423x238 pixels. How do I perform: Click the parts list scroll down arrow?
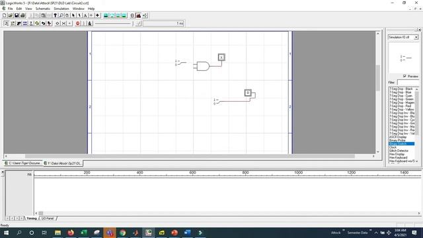(x=417, y=161)
